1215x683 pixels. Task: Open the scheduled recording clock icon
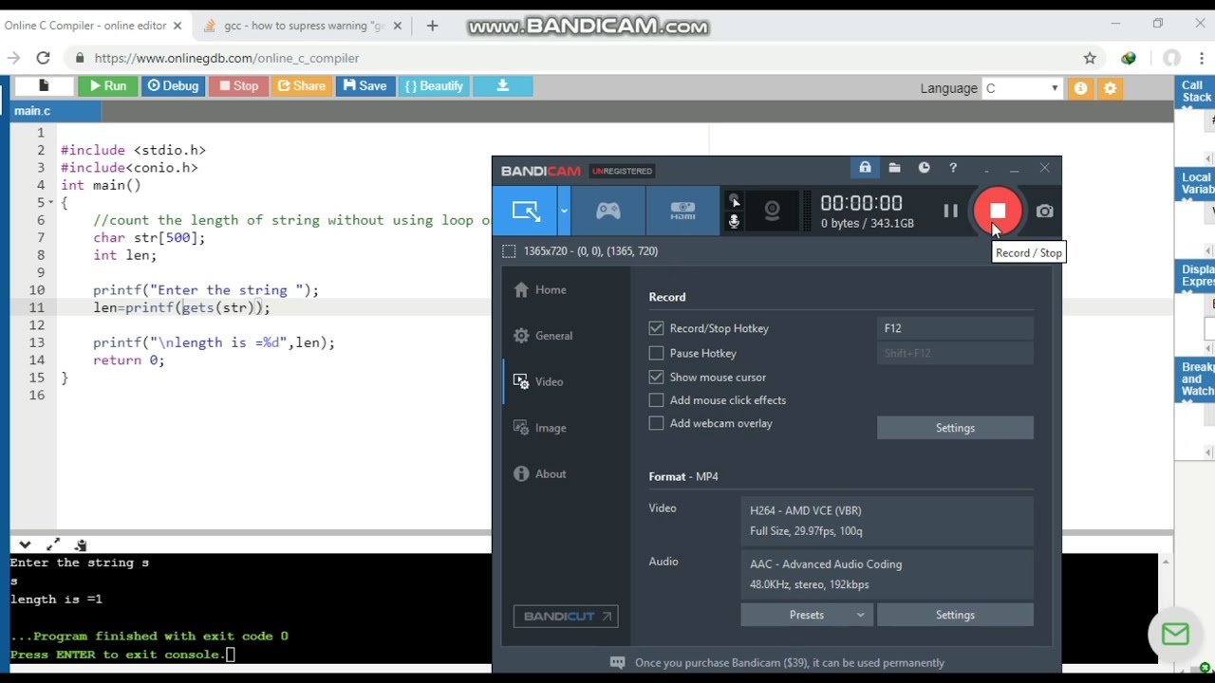click(x=924, y=168)
